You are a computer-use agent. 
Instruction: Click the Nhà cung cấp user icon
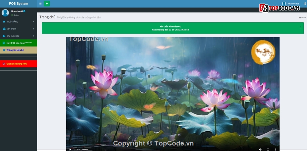(x=4, y=36)
